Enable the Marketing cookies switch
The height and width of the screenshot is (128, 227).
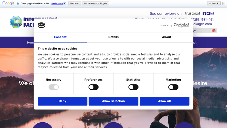pos(173,87)
